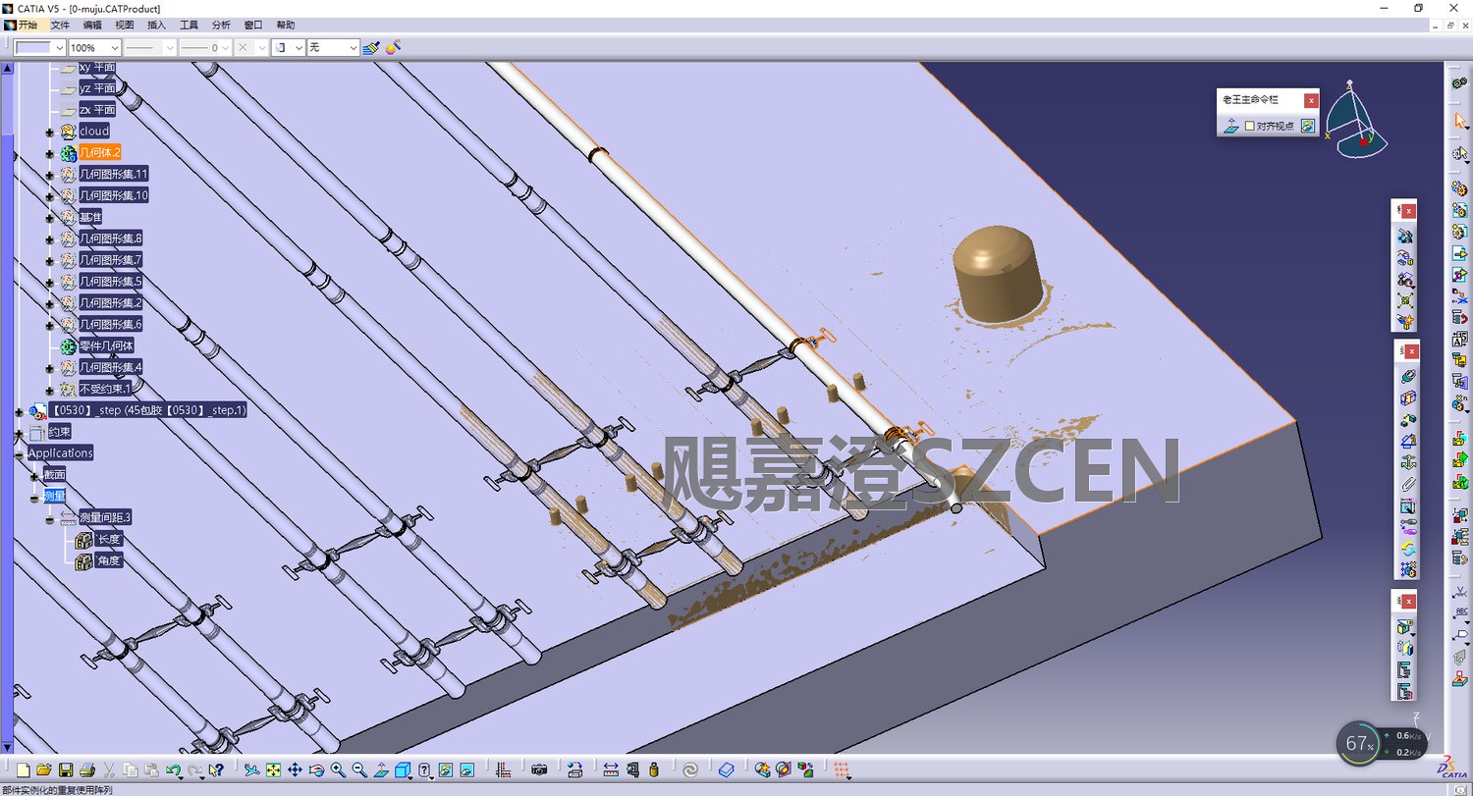Select 几何图形集.11 in the tree

point(114,174)
